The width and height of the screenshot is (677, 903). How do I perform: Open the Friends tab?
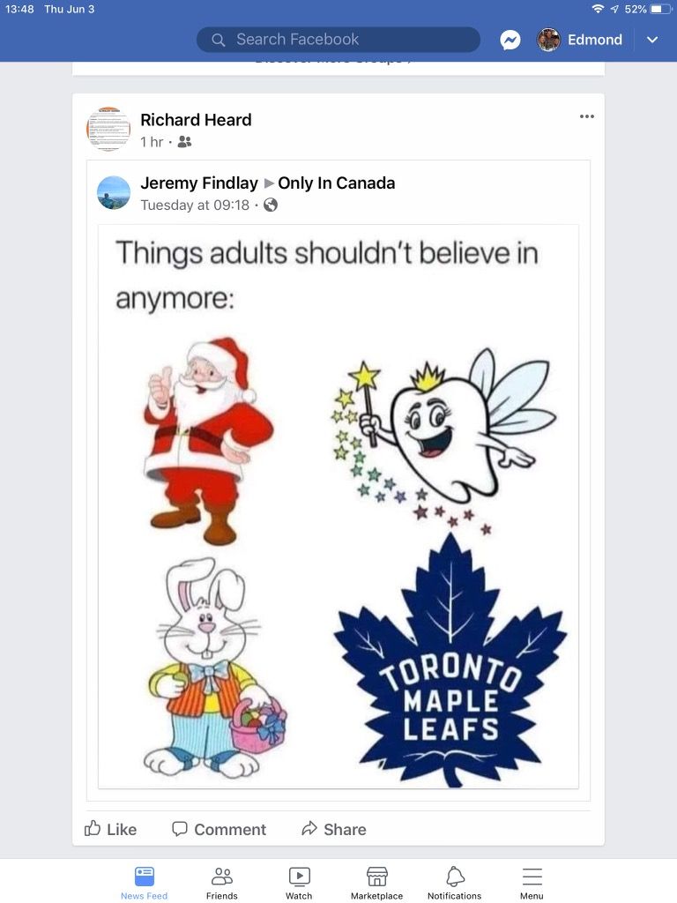222,882
